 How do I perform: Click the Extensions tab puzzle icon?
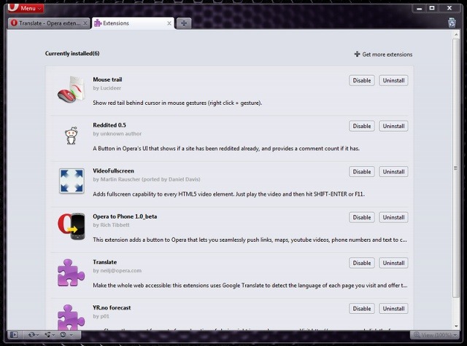(x=98, y=23)
